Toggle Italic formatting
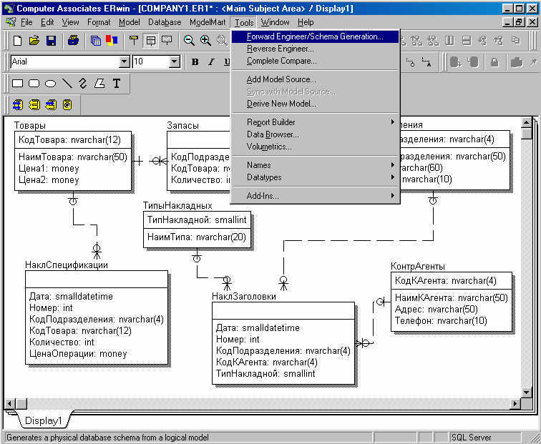The width and height of the screenshot is (541, 444). [211, 62]
